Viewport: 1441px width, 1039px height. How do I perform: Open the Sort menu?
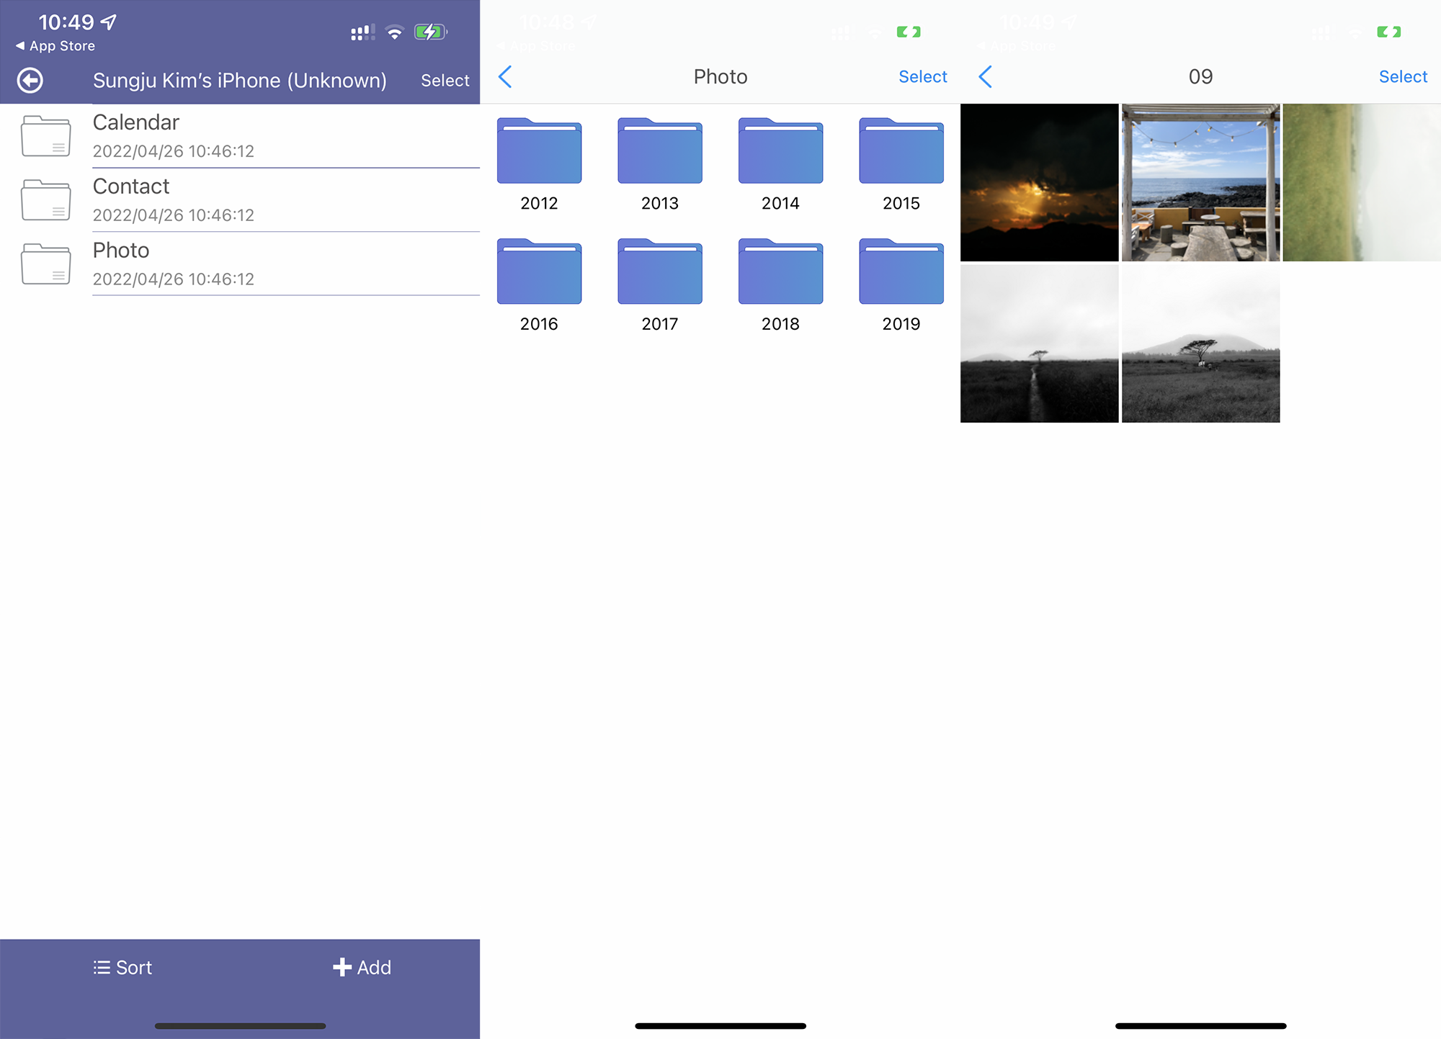point(122,967)
